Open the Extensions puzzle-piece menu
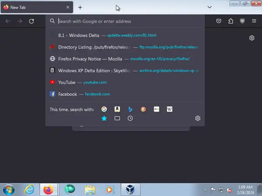The image size is (262, 196). (x=231, y=21)
